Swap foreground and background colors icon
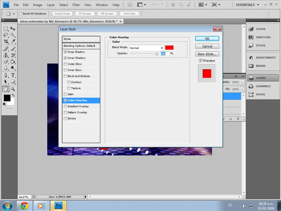 click(13, 95)
